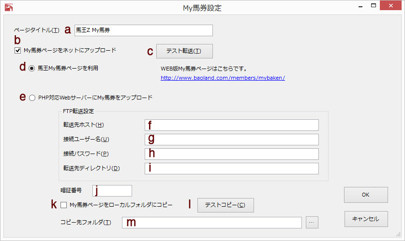
Task: Click the 接続ユーザー名 input field
Action: (232, 140)
